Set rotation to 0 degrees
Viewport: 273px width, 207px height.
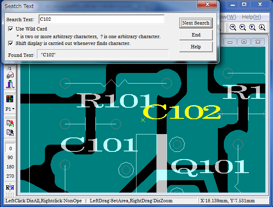[10, 148]
